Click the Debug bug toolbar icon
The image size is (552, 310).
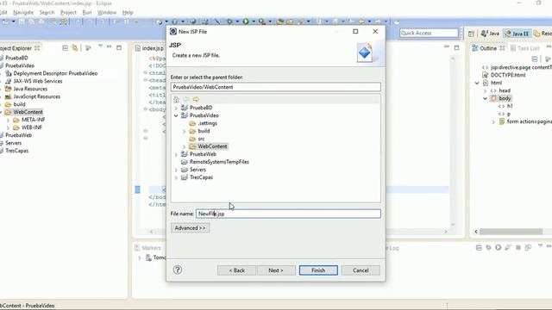pos(229,22)
